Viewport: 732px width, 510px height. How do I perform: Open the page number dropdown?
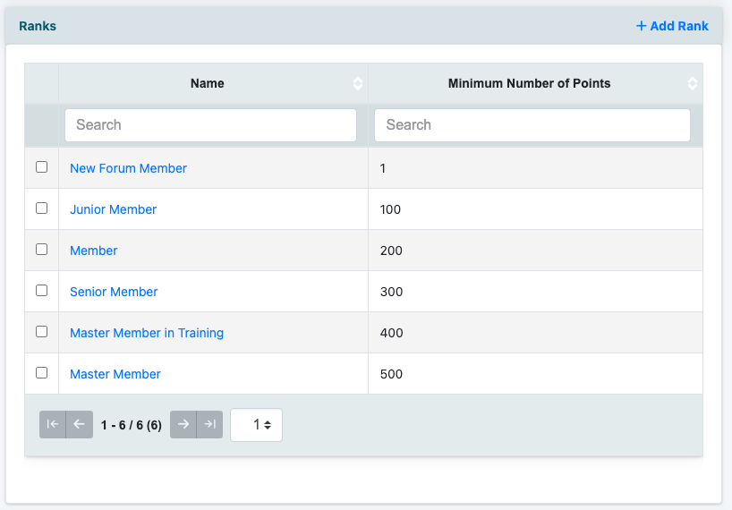click(x=256, y=425)
